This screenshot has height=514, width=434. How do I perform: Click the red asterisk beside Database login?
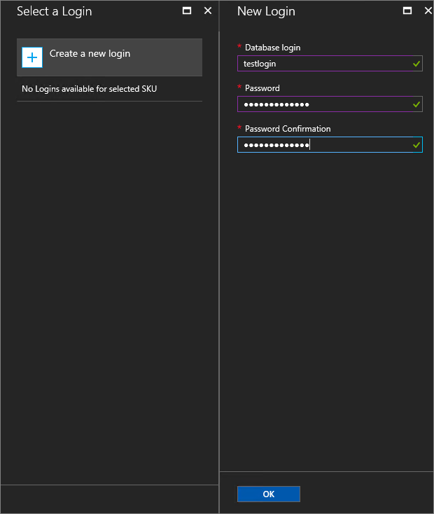239,47
